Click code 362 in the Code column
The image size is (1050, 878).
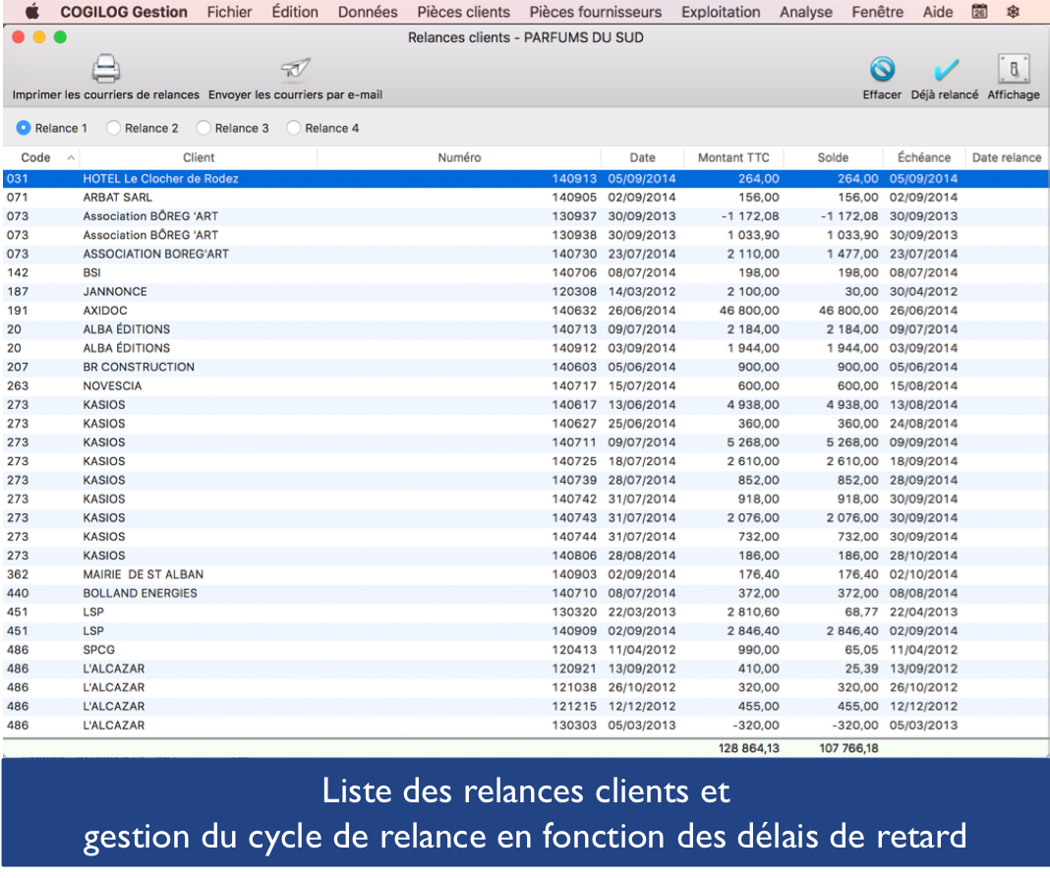(x=18, y=574)
